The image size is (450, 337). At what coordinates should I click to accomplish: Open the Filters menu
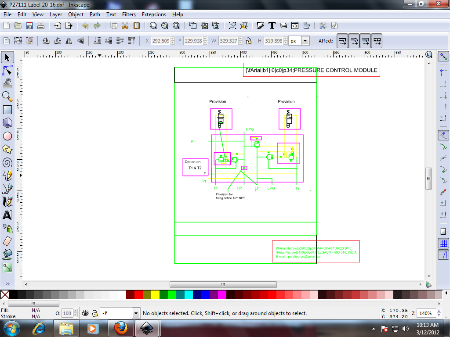129,14
